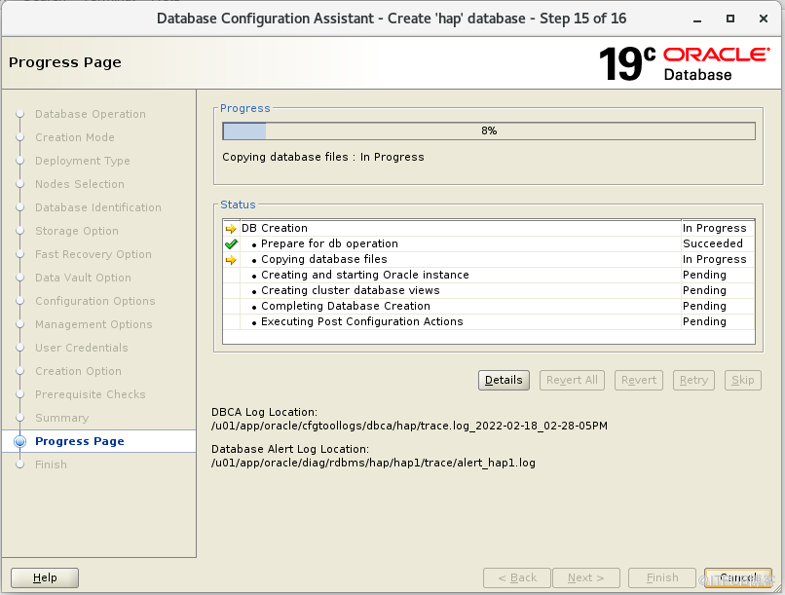785x595 pixels.
Task: Select Nodes Selection step in sidebar
Action: coord(80,184)
